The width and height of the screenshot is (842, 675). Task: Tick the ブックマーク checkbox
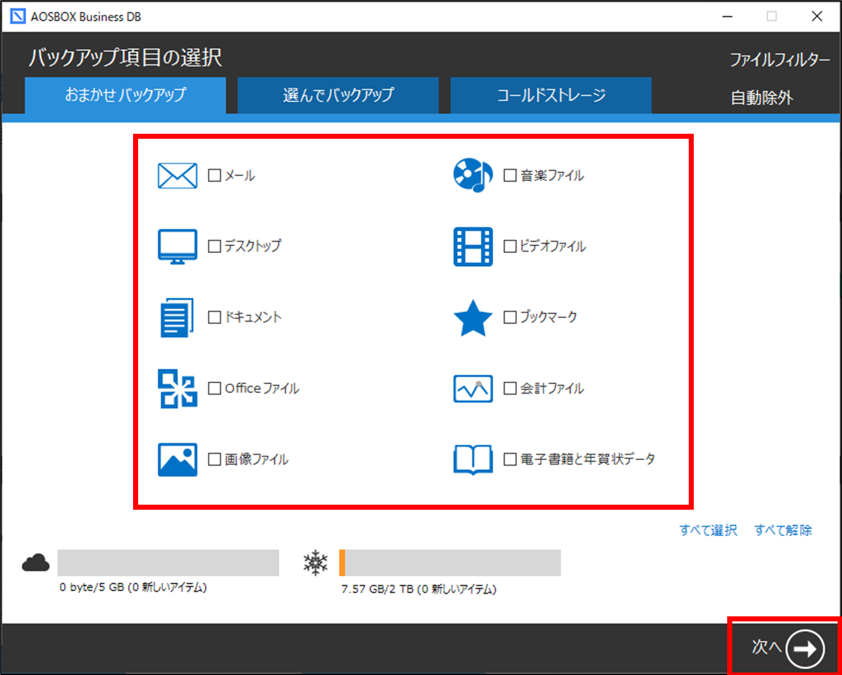pyautogui.click(x=510, y=317)
